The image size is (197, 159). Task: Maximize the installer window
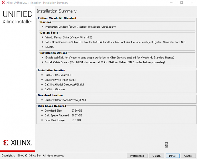click(x=181, y=3)
